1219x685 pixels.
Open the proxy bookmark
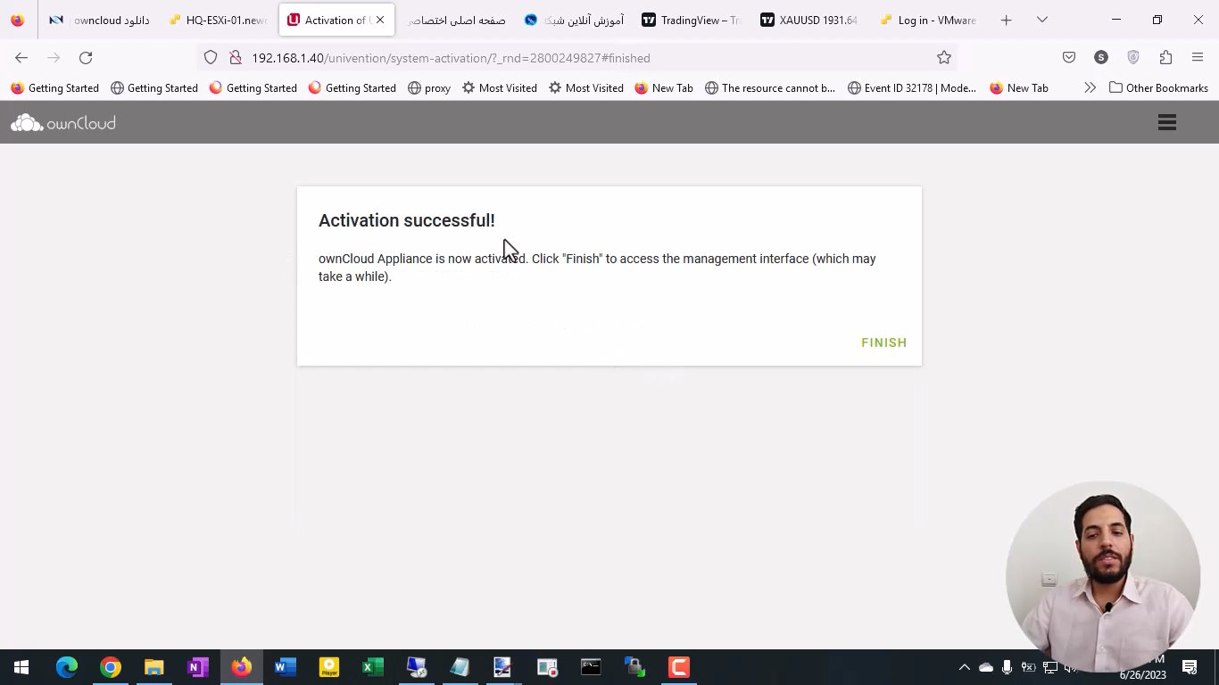pyautogui.click(x=428, y=88)
